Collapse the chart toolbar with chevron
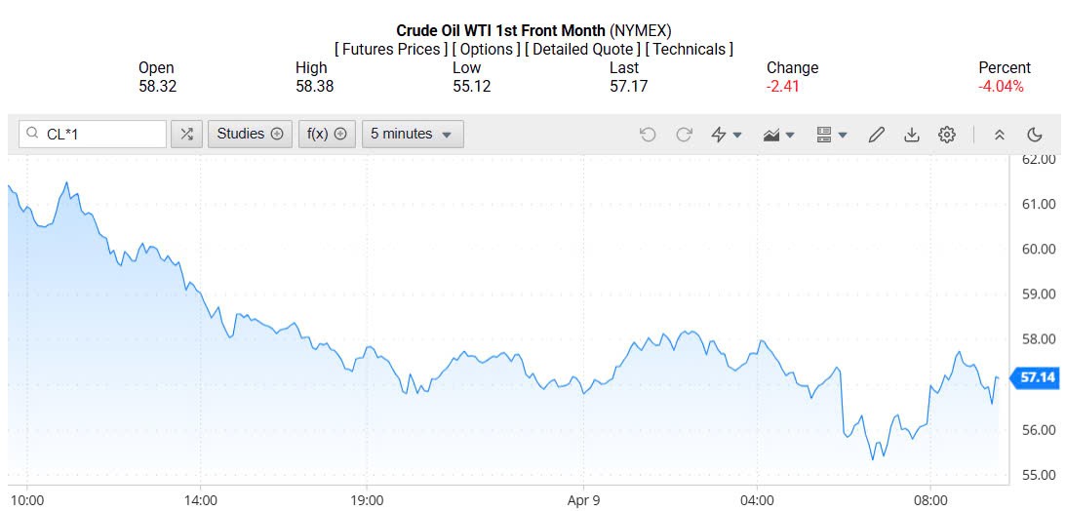This screenshot has height=511, width=1066. 999,135
